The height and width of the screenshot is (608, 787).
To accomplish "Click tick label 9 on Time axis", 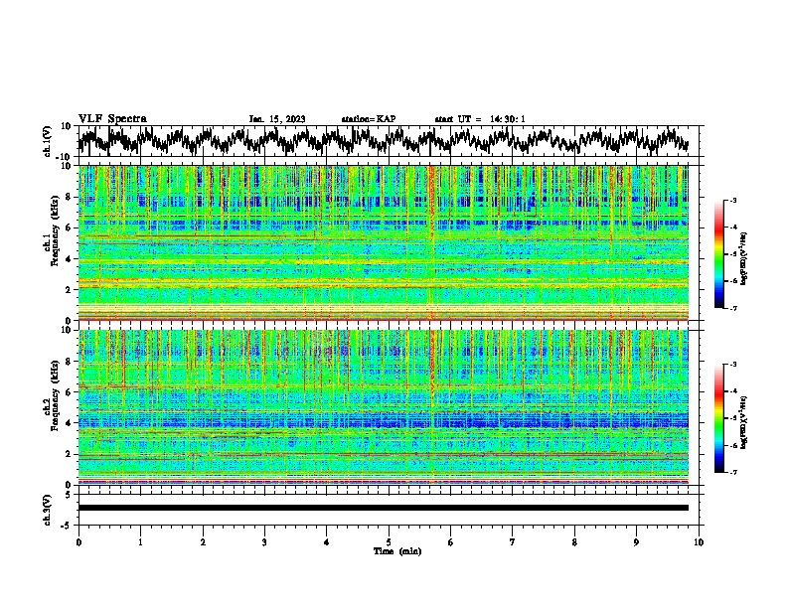I will click(636, 542).
